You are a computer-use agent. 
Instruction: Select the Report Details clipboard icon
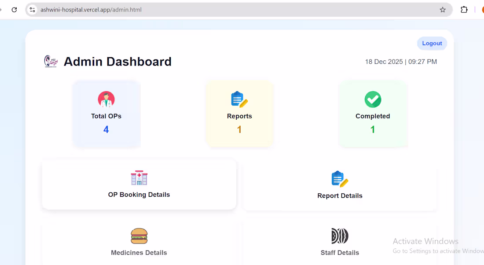pos(340,178)
